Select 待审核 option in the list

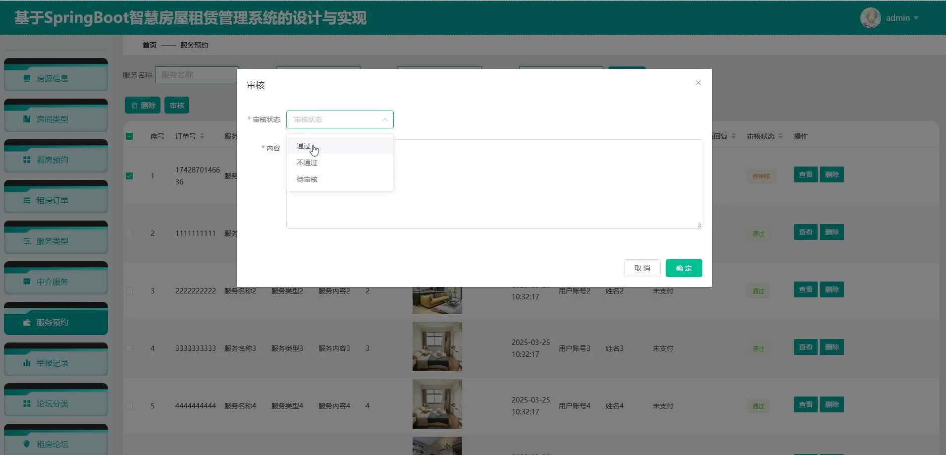(x=307, y=179)
